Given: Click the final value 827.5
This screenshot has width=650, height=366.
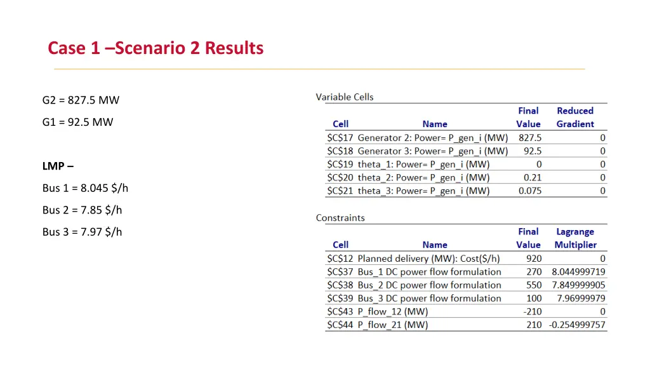Looking at the screenshot, I should 530,138.
